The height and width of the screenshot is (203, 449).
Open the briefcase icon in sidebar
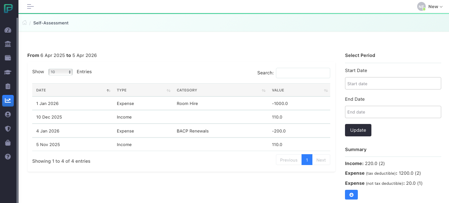[8, 143]
